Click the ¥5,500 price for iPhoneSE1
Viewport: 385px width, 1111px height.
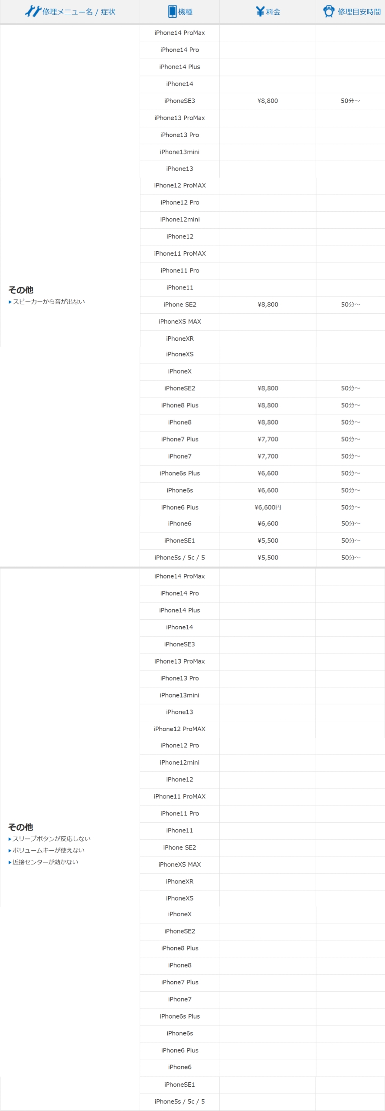point(268,540)
